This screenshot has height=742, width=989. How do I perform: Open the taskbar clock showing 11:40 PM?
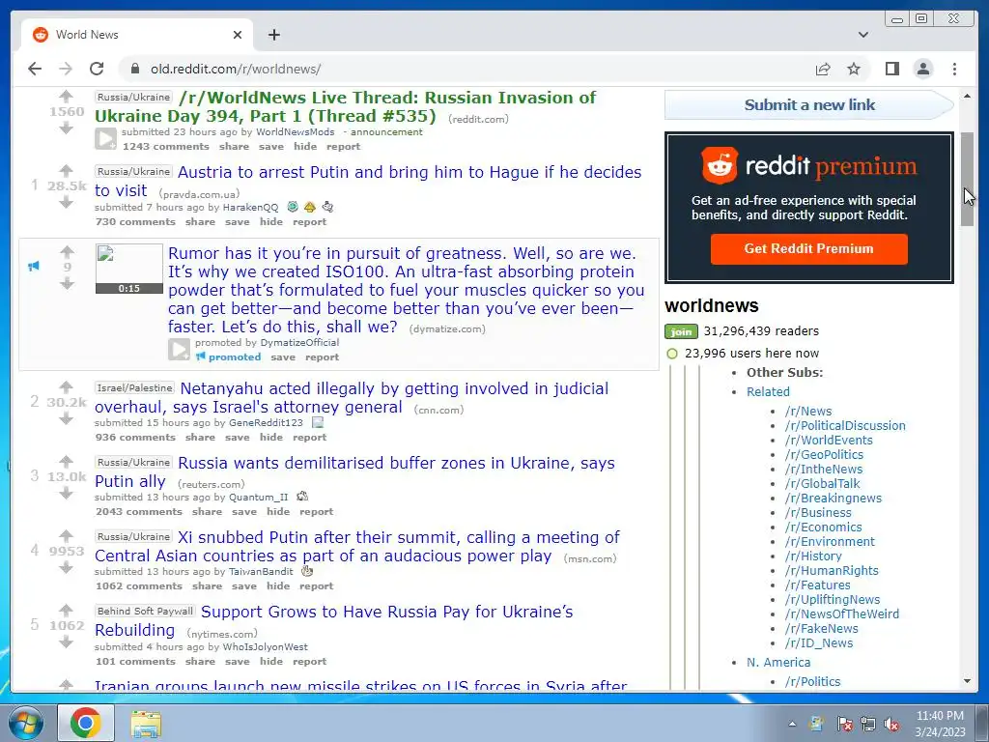(941, 724)
